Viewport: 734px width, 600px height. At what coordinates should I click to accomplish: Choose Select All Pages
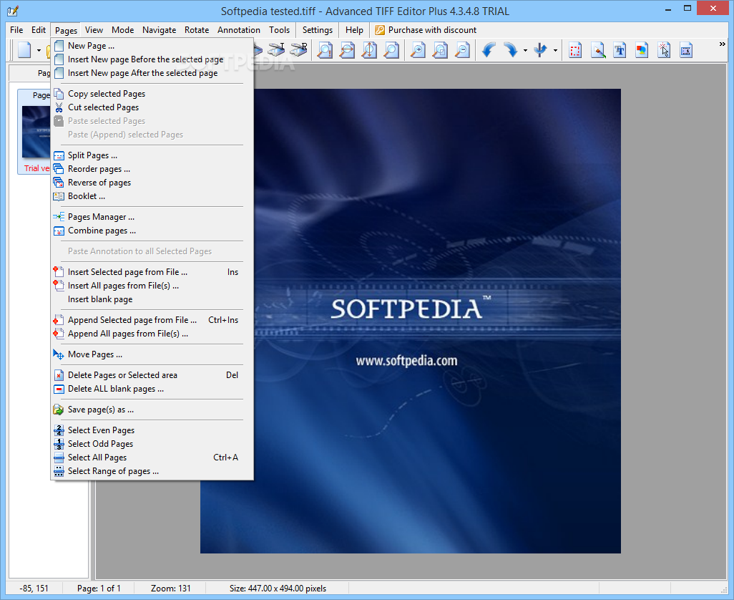[152, 458]
